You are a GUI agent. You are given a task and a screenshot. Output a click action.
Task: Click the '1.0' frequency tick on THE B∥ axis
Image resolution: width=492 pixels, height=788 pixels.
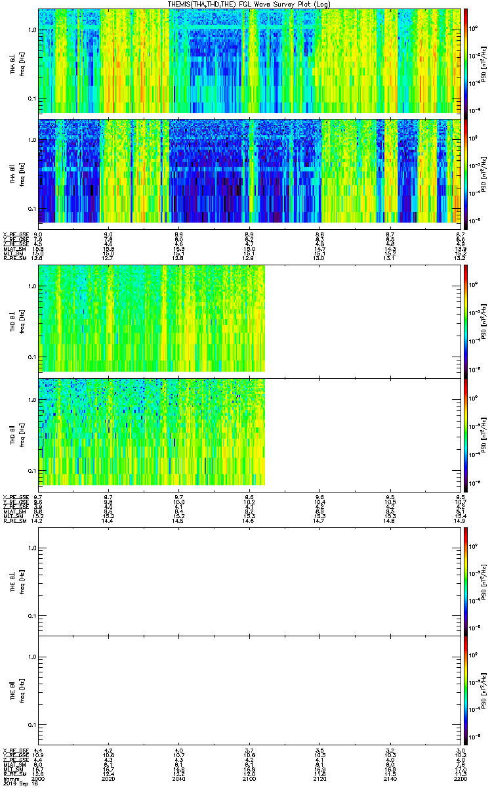click(x=31, y=657)
